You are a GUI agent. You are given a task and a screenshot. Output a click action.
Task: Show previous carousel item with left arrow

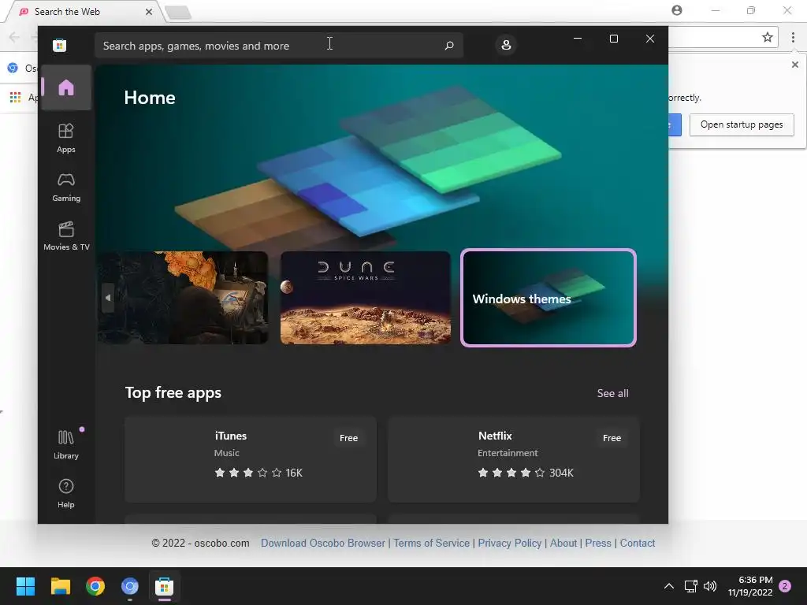tap(107, 297)
